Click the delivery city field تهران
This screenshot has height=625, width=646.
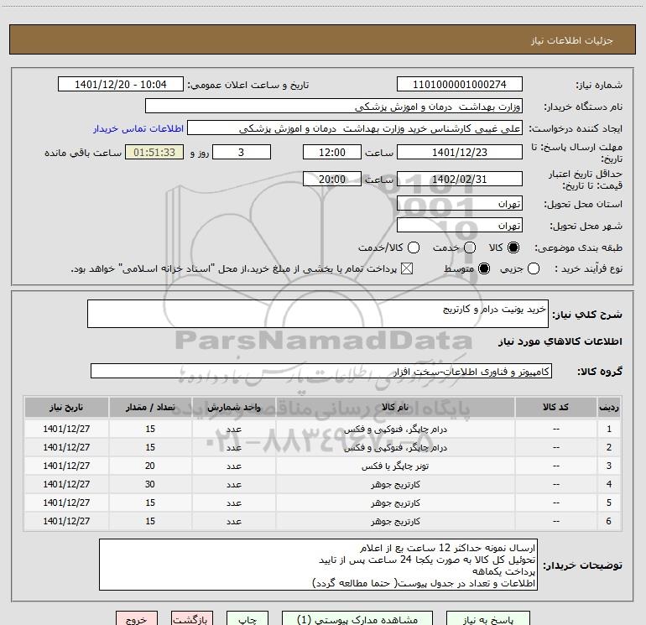[x=460, y=226]
